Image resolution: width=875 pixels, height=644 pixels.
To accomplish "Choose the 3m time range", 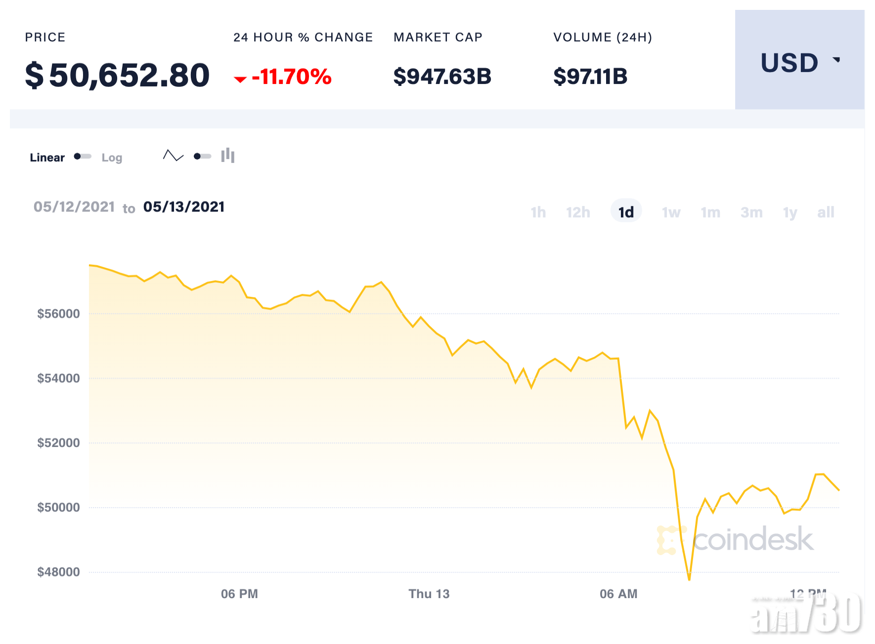I will [751, 212].
